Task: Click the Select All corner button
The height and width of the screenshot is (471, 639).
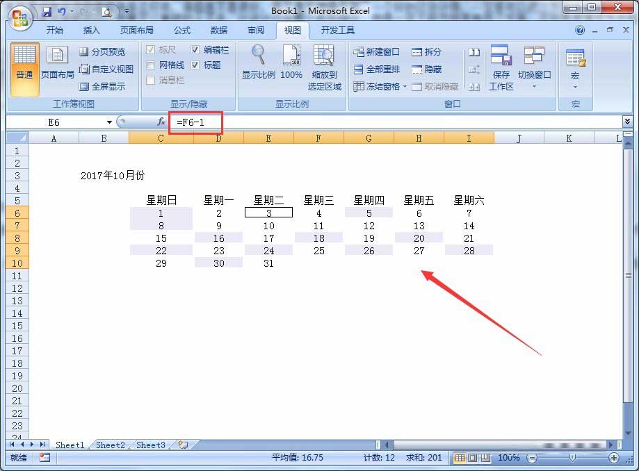Action: [x=17, y=138]
